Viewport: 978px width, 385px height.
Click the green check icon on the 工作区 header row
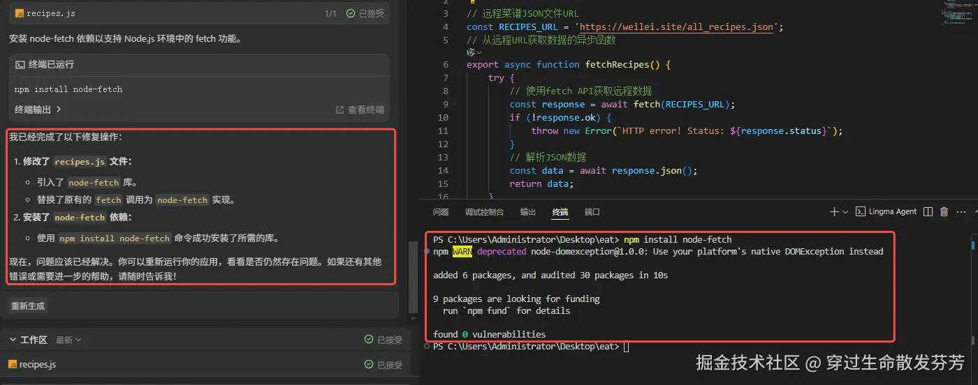[369, 340]
